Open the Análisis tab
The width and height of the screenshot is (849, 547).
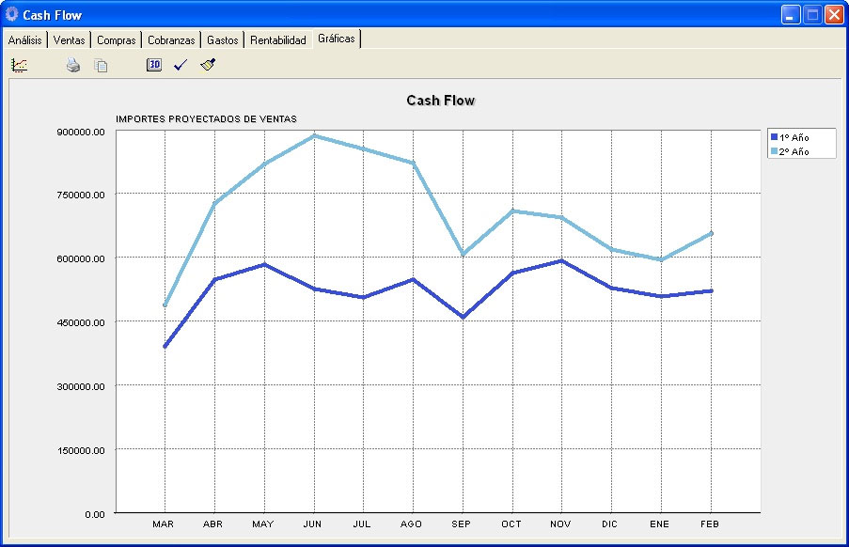24,40
